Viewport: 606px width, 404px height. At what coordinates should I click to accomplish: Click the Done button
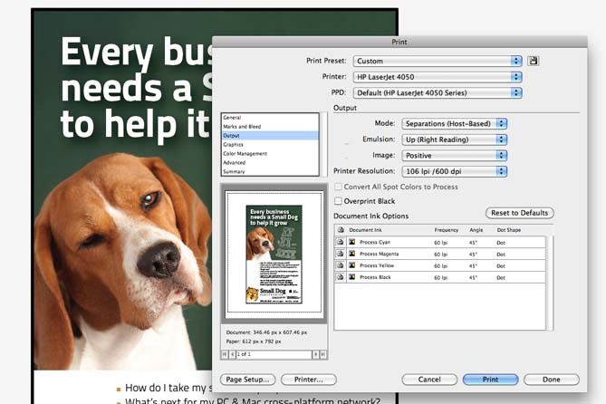[x=552, y=380]
